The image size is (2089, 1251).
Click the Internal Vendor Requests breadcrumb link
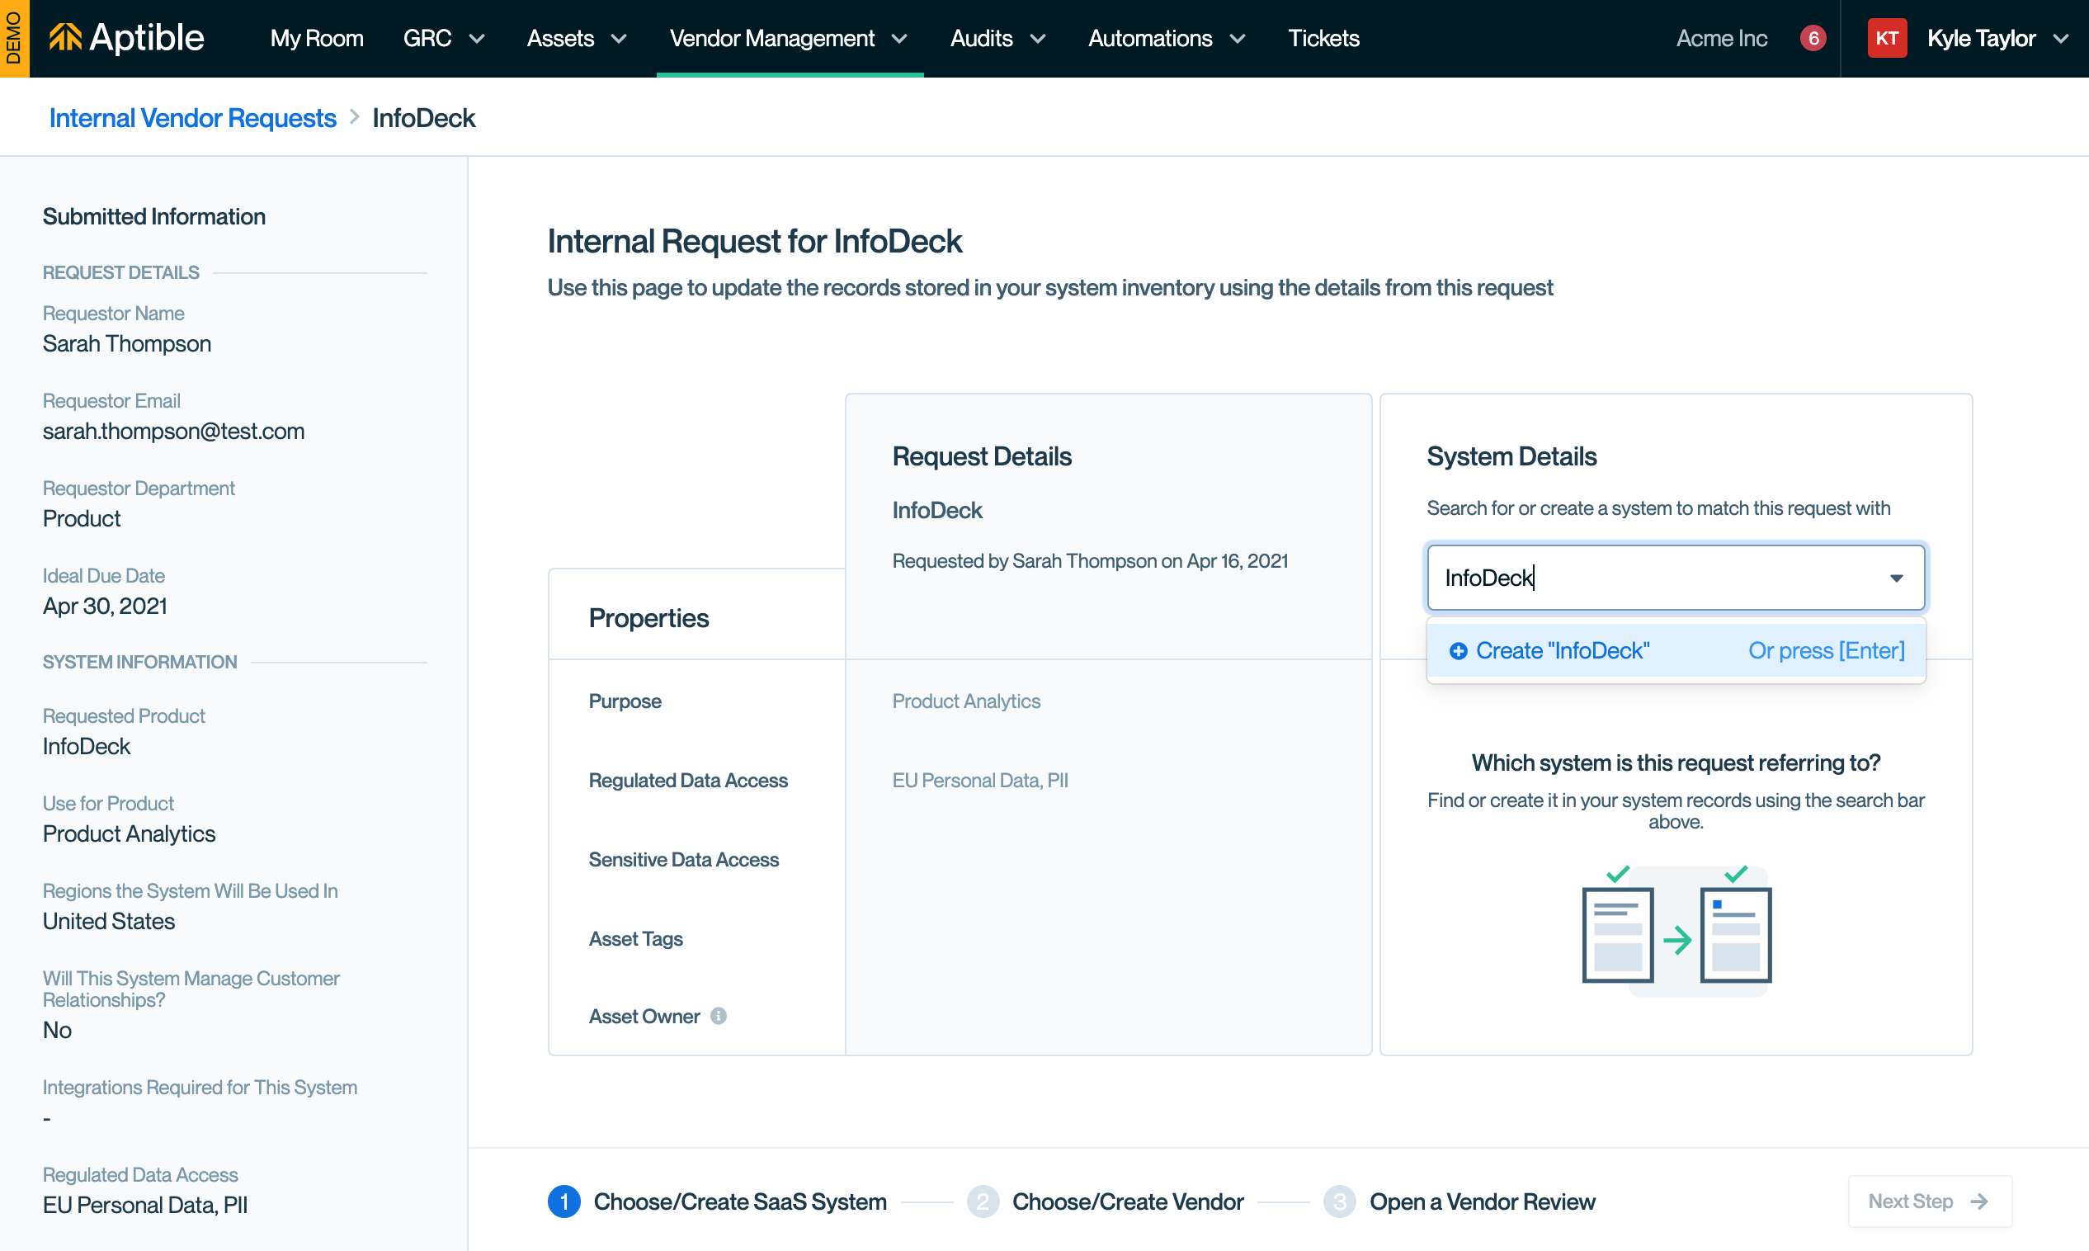[192, 118]
